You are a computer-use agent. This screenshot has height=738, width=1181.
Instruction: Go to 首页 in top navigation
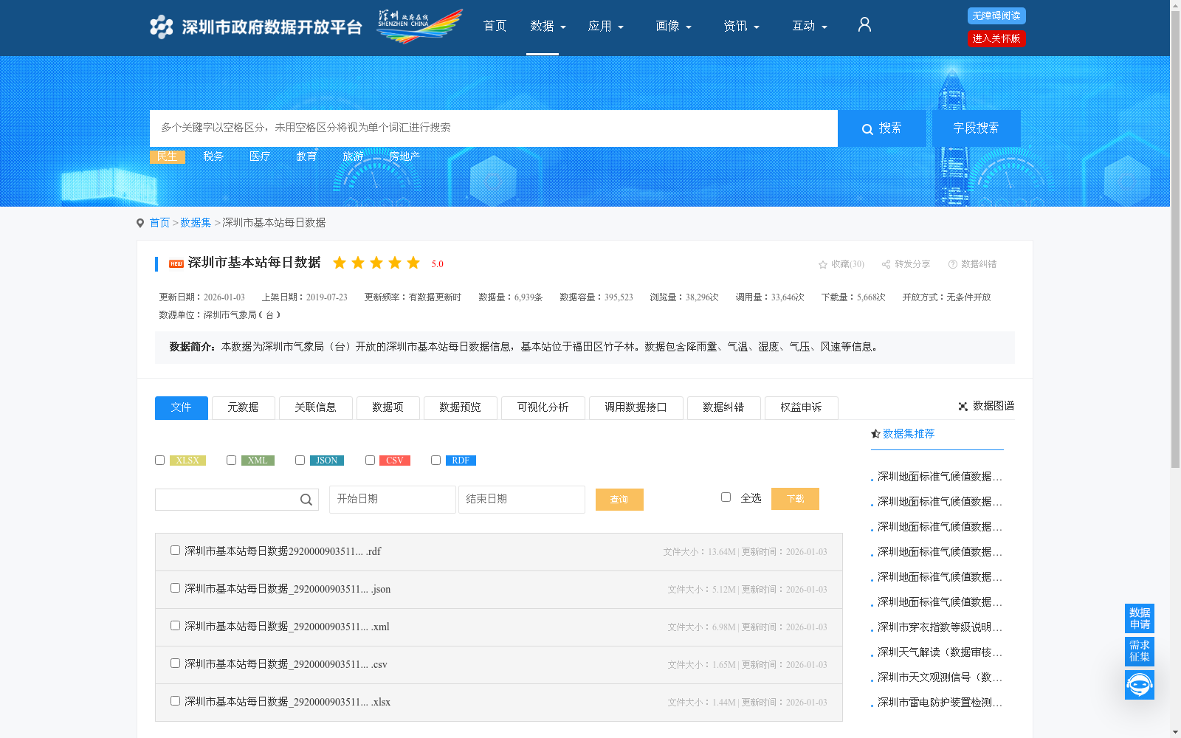click(495, 27)
